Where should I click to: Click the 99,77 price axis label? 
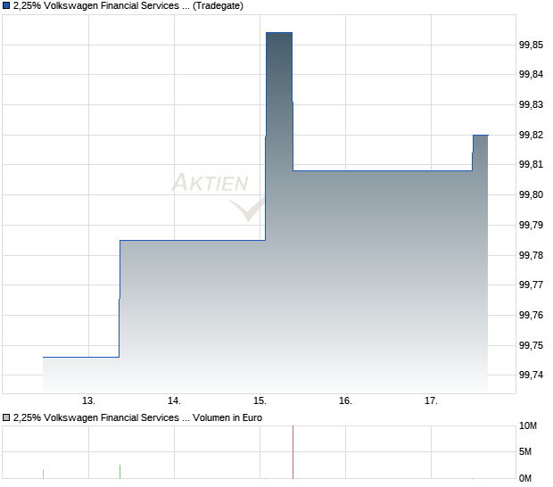point(531,285)
